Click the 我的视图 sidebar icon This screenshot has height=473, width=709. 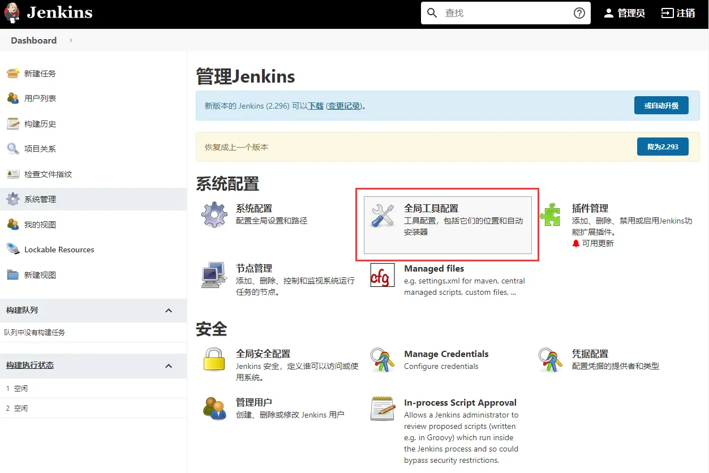click(12, 225)
